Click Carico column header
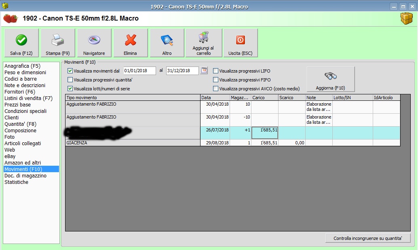The height and width of the screenshot is (250, 418). (x=265, y=98)
